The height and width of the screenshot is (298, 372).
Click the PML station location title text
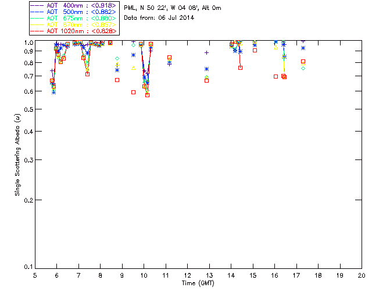point(173,8)
